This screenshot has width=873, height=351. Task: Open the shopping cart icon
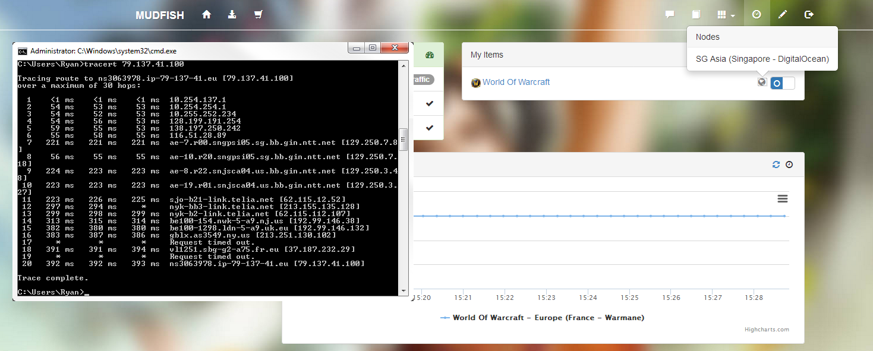coord(258,15)
